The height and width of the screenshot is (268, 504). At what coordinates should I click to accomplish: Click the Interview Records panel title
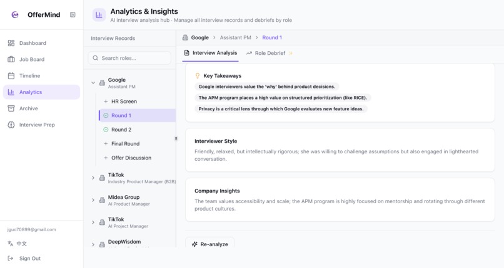pos(113,38)
